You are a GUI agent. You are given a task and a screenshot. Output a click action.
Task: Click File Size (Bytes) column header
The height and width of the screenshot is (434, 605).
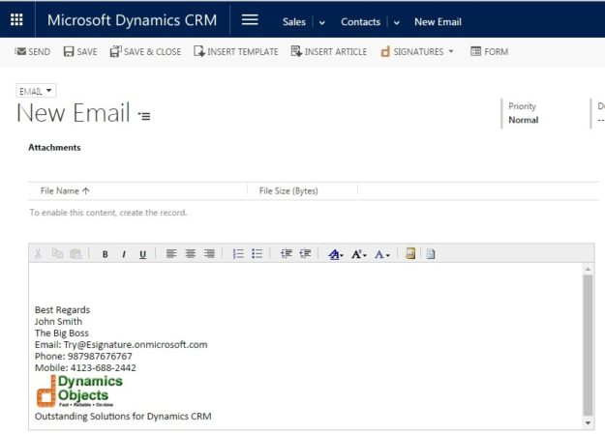[x=288, y=190]
